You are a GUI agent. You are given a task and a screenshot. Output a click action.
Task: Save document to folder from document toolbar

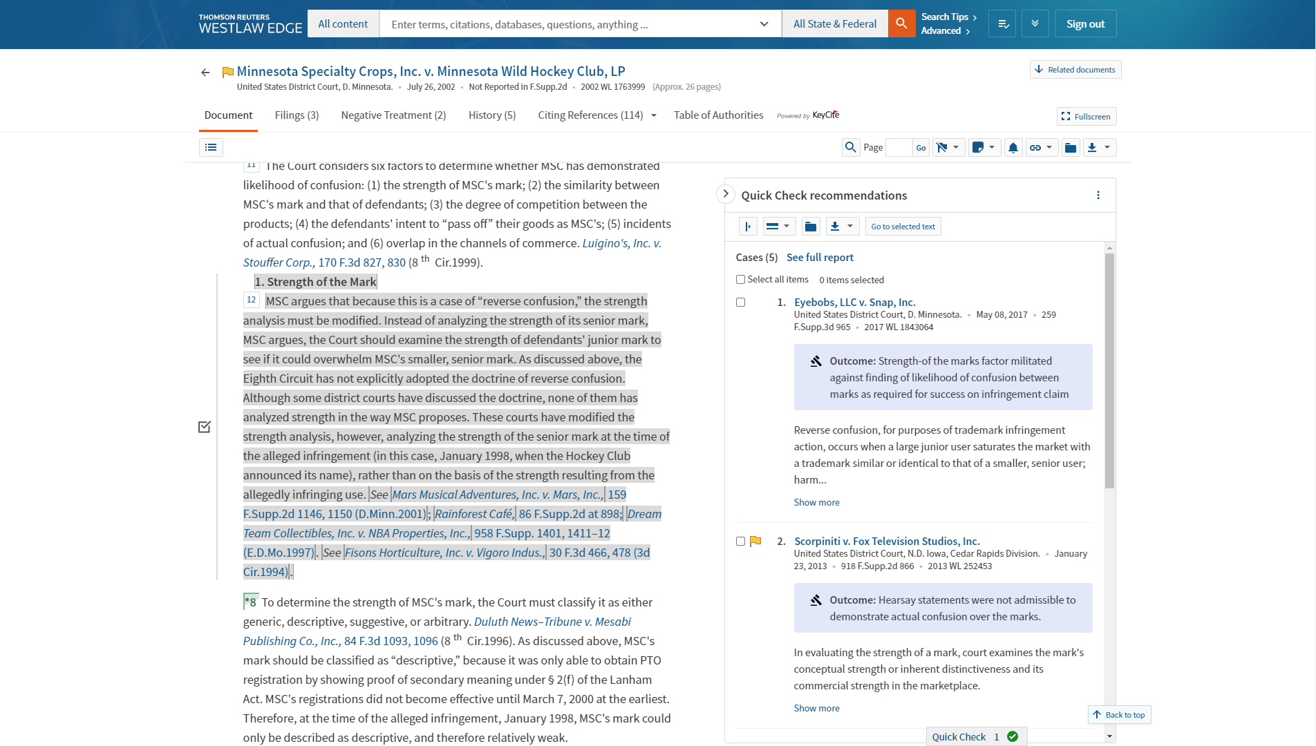tap(1070, 147)
